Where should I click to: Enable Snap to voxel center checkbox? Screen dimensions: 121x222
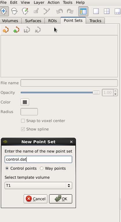click(x=23, y=121)
